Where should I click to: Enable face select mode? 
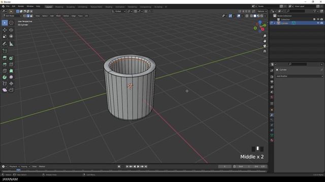31,16
